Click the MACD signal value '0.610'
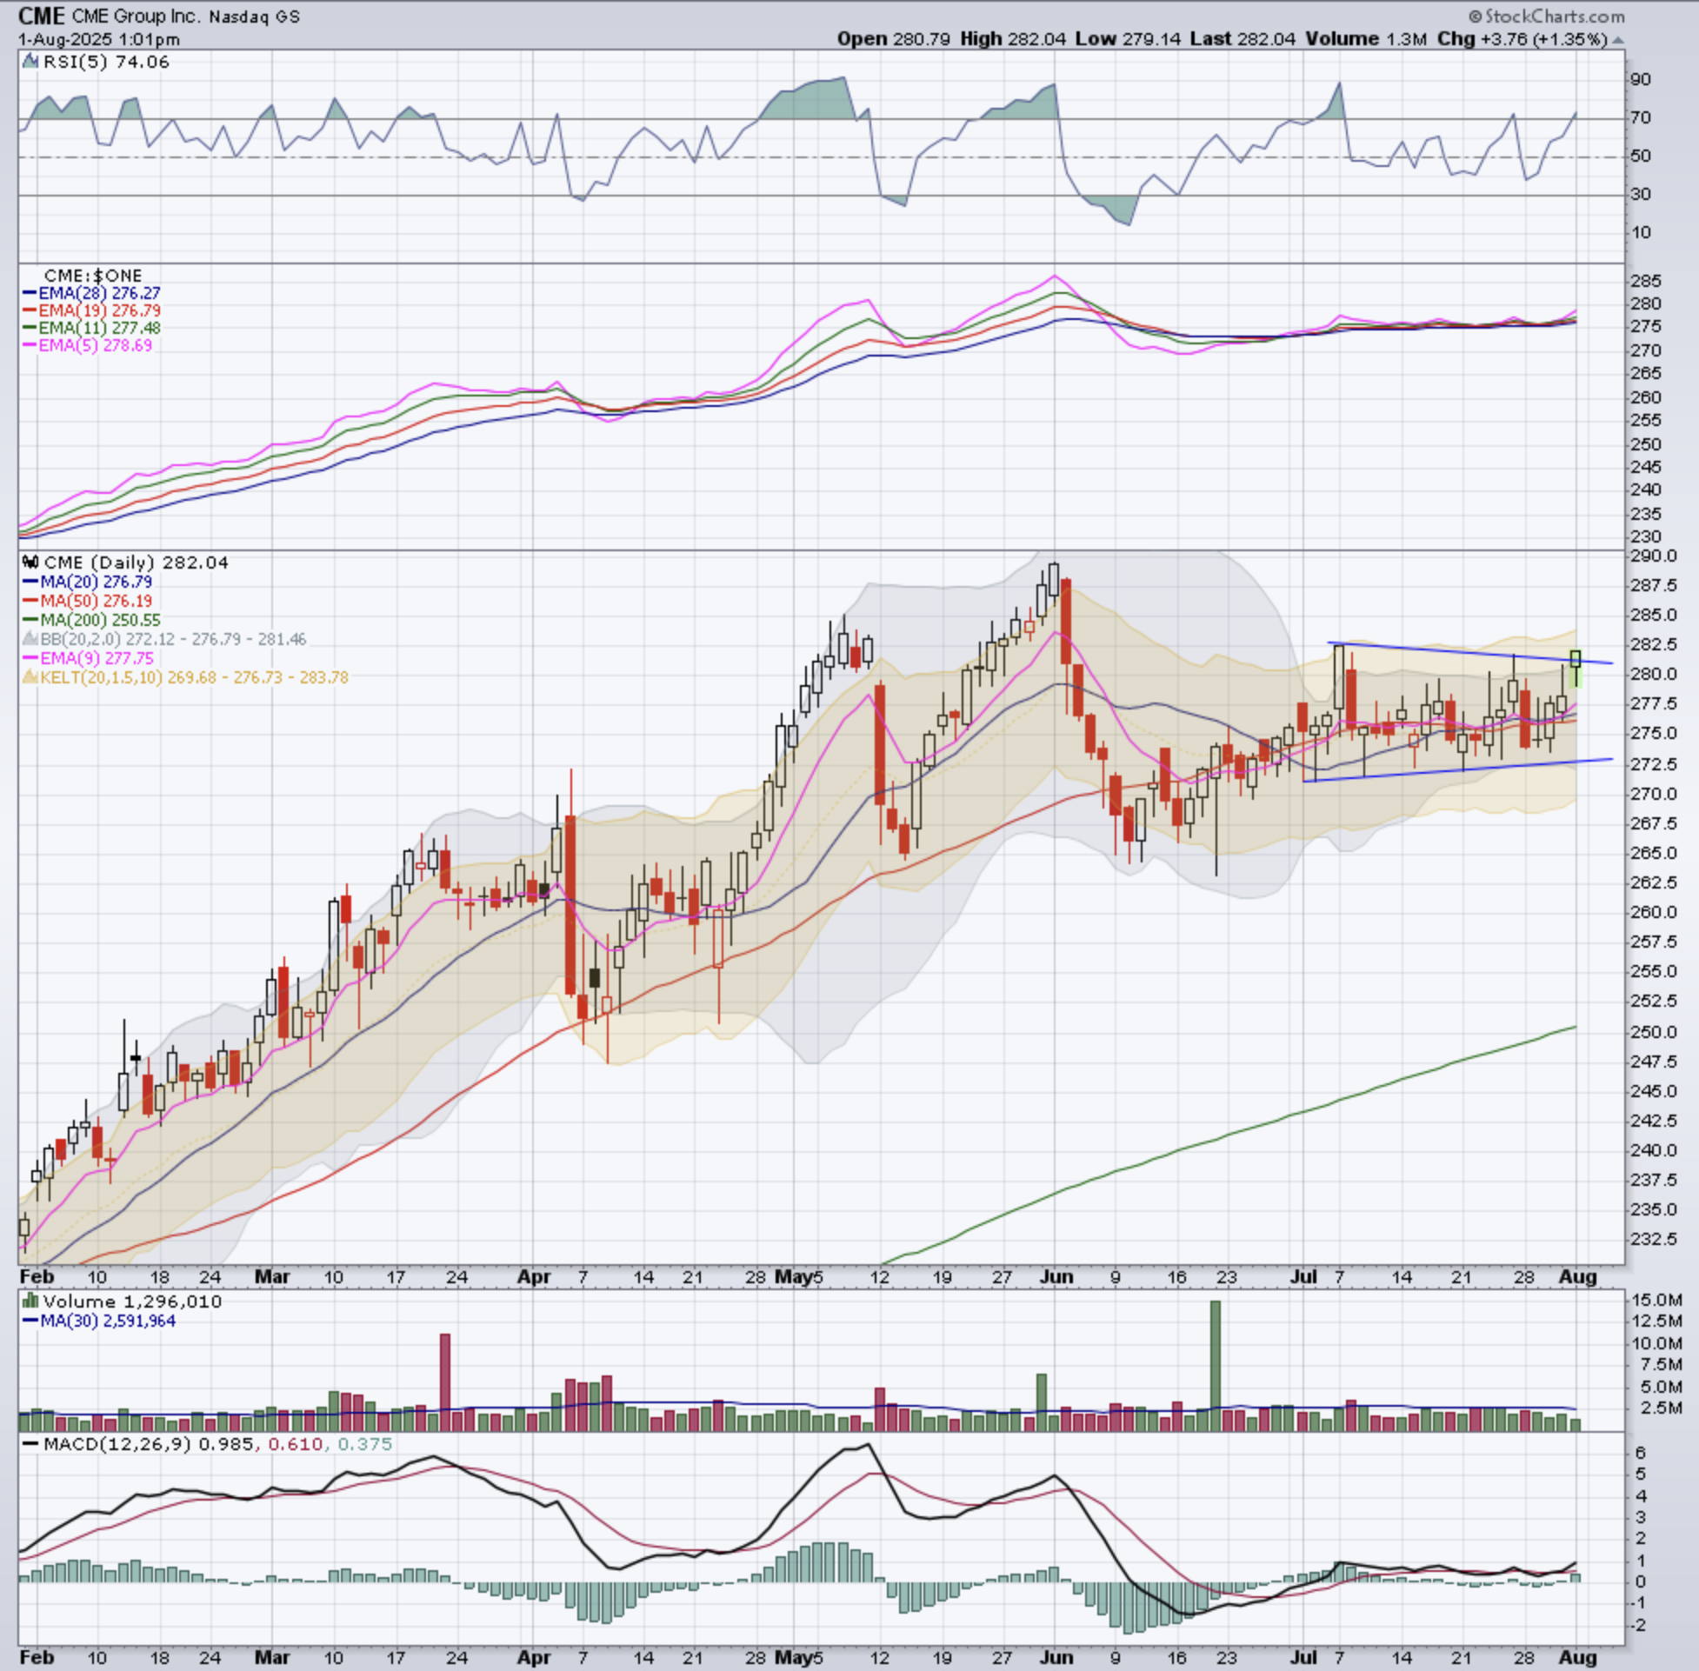This screenshot has height=1671, width=1699. [x=295, y=1444]
